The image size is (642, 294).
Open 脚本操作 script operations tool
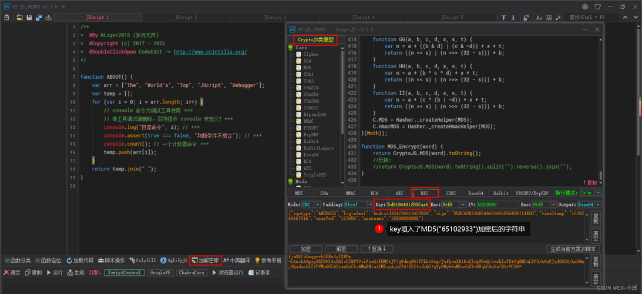point(110,260)
